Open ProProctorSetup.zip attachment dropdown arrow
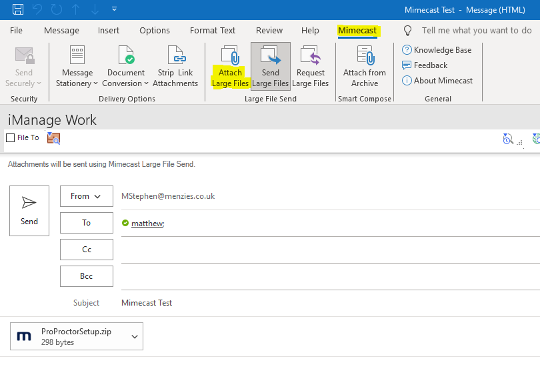 pos(135,337)
